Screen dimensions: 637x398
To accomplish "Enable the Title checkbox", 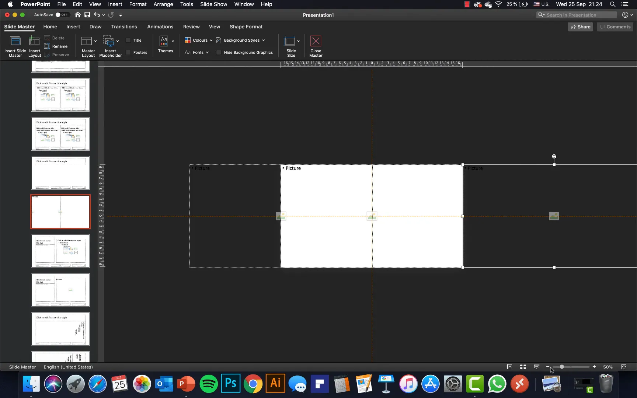I will pyautogui.click(x=128, y=40).
